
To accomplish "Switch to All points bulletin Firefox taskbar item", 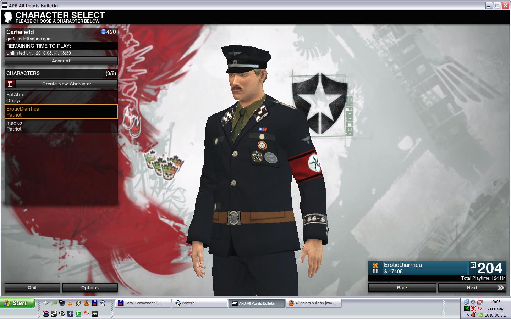I will (x=314, y=303).
